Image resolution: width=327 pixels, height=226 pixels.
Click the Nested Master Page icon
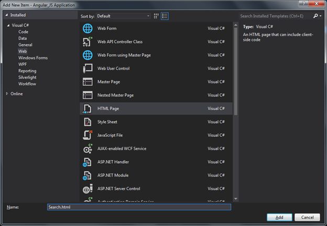click(x=88, y=95)
